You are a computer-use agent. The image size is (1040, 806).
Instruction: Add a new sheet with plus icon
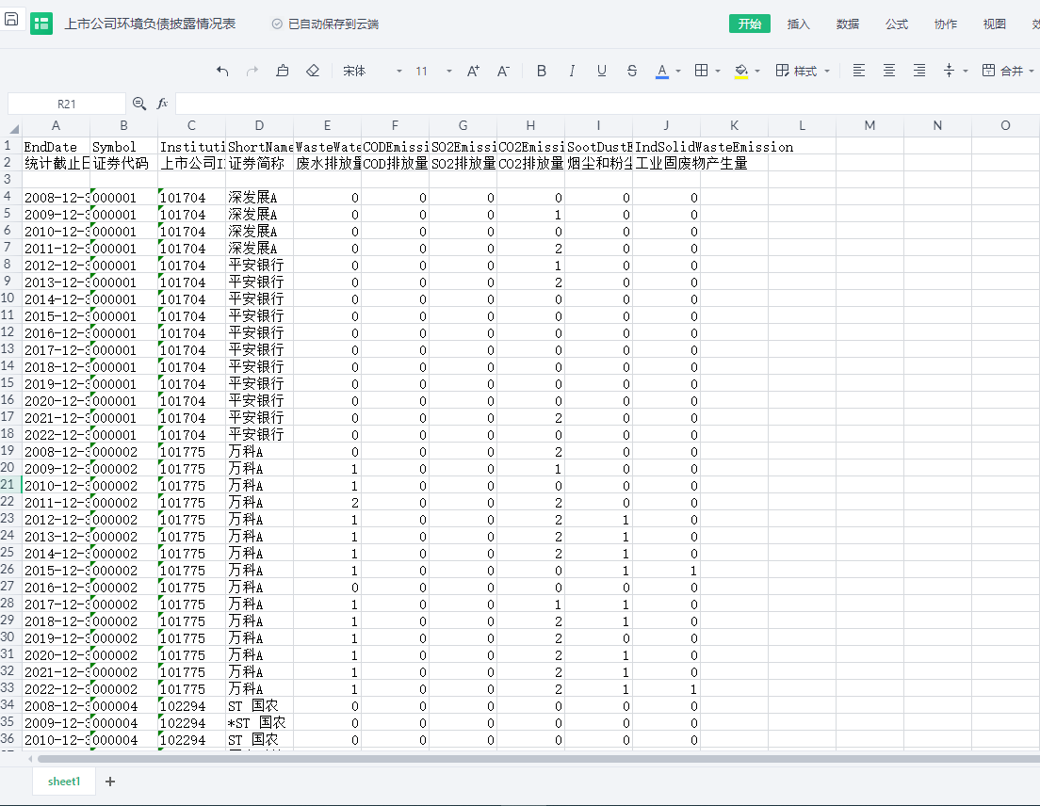(x=110, y=782)
